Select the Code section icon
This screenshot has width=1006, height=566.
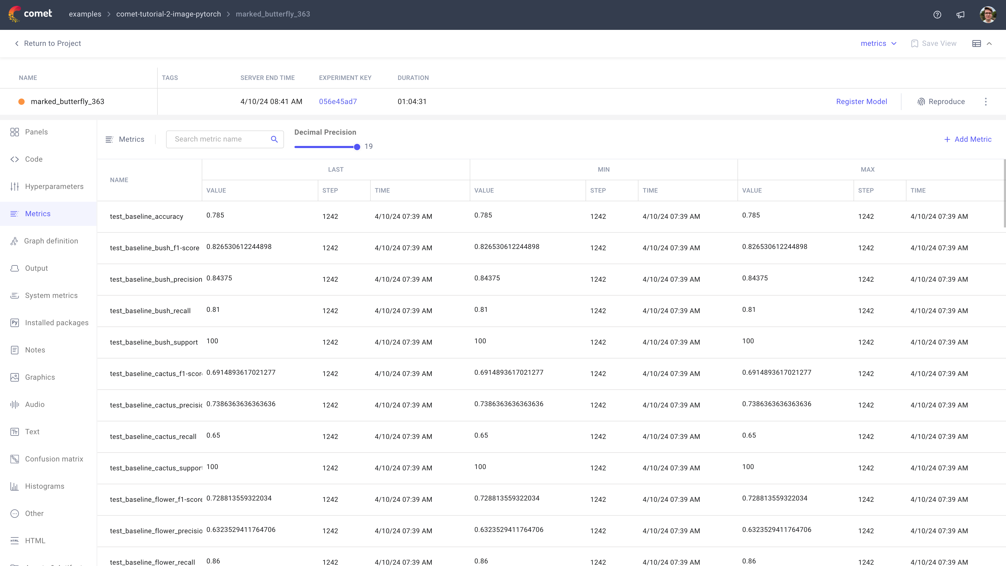[x=15, y=159]
